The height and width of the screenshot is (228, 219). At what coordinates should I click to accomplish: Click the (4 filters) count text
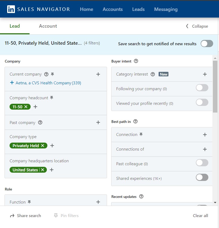click(x=92, y=43)
